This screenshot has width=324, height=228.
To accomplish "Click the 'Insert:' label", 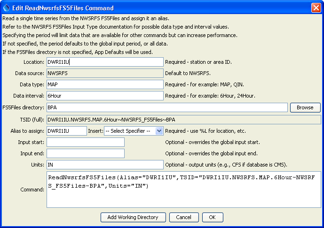I will (x=95, y=131).
